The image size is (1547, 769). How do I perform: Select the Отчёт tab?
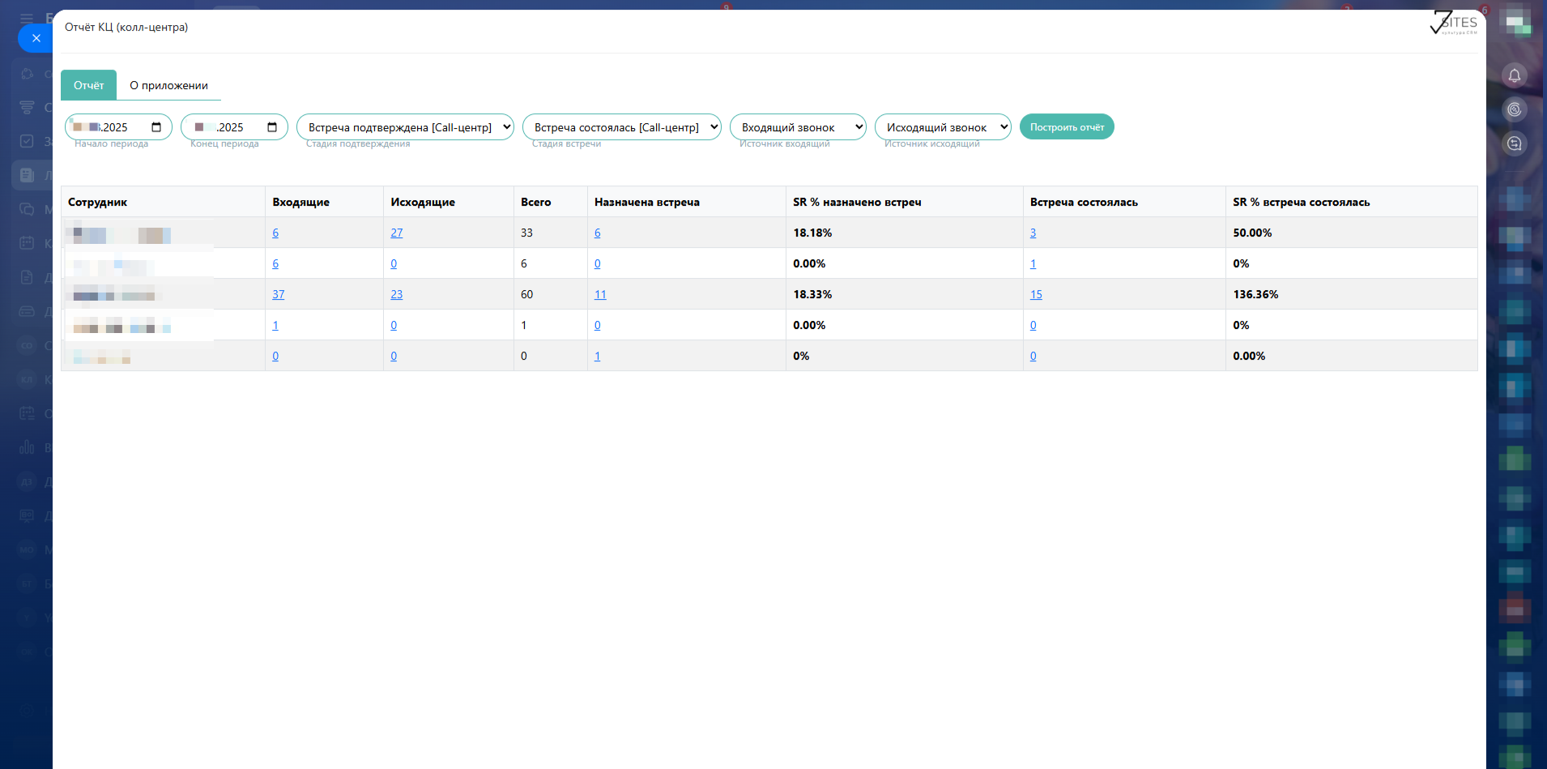[x=88, y=85]
